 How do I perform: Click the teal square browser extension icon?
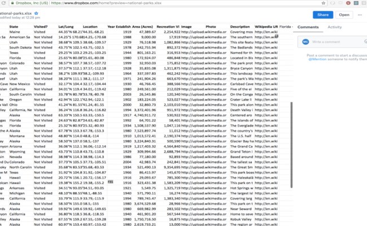(356, 3)
